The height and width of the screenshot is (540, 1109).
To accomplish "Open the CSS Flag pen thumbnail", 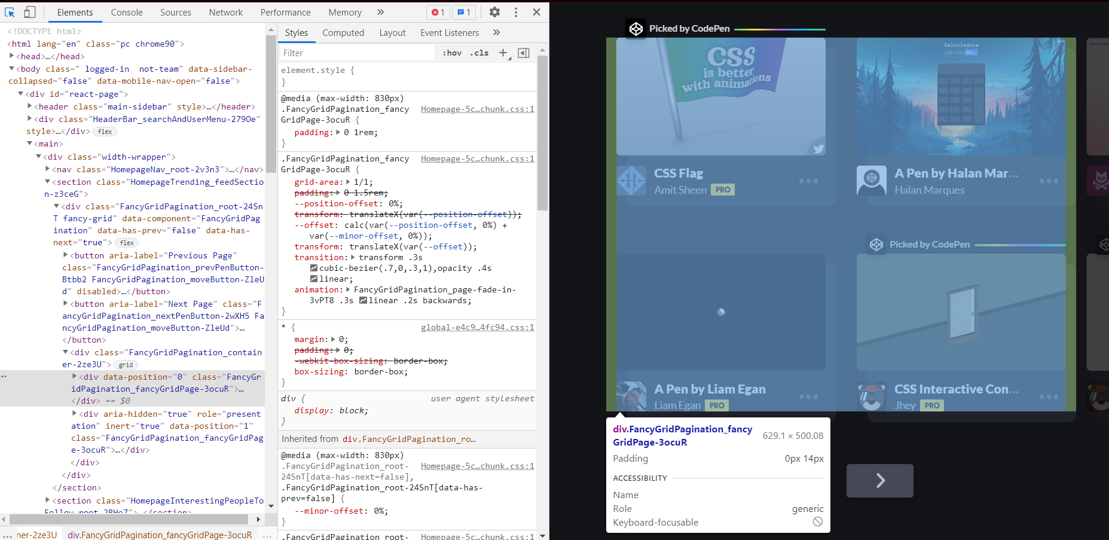I will (721, 97).
